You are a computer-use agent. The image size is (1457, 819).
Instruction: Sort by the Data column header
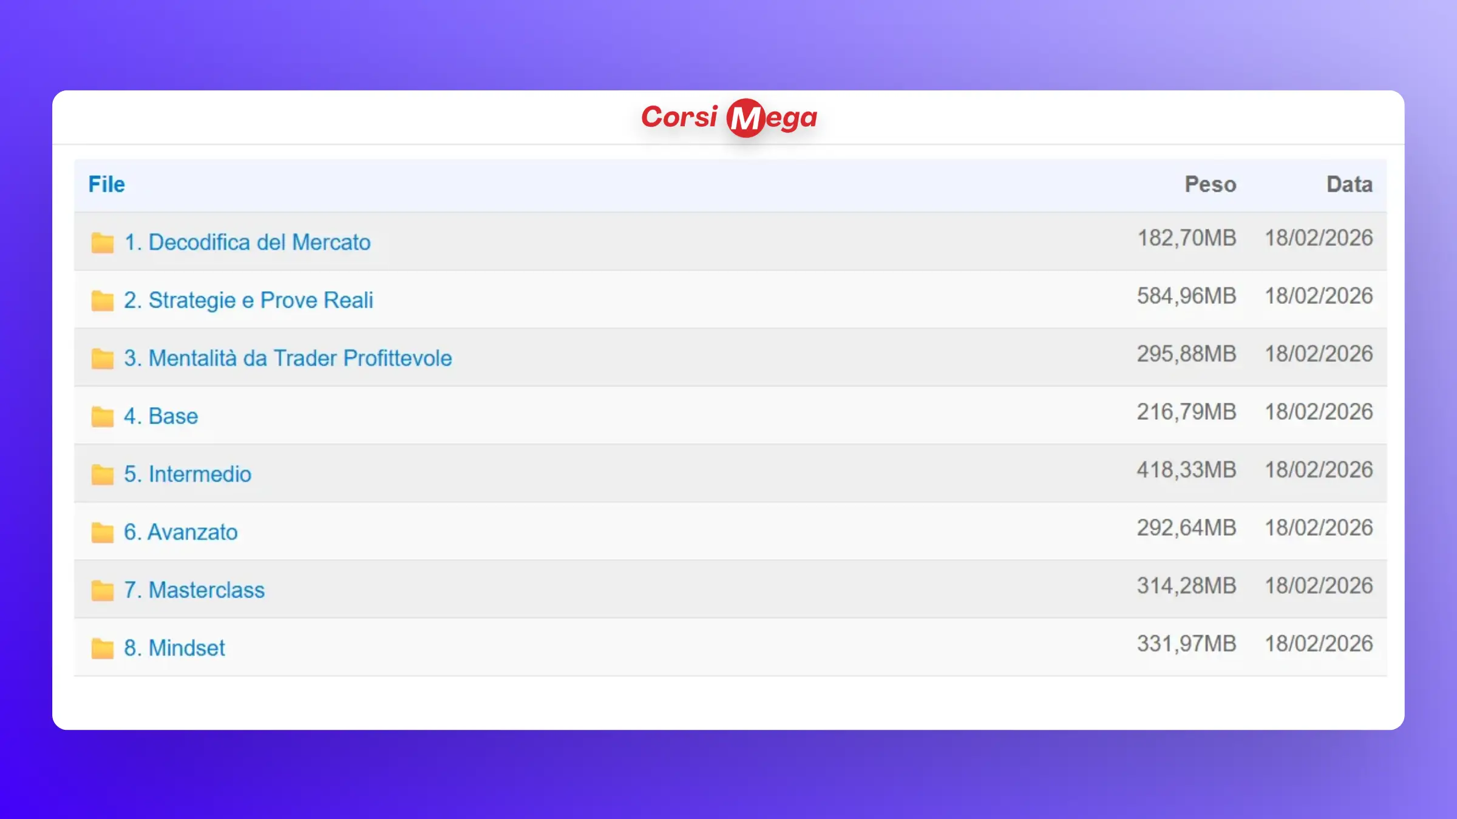(1349, 184)
